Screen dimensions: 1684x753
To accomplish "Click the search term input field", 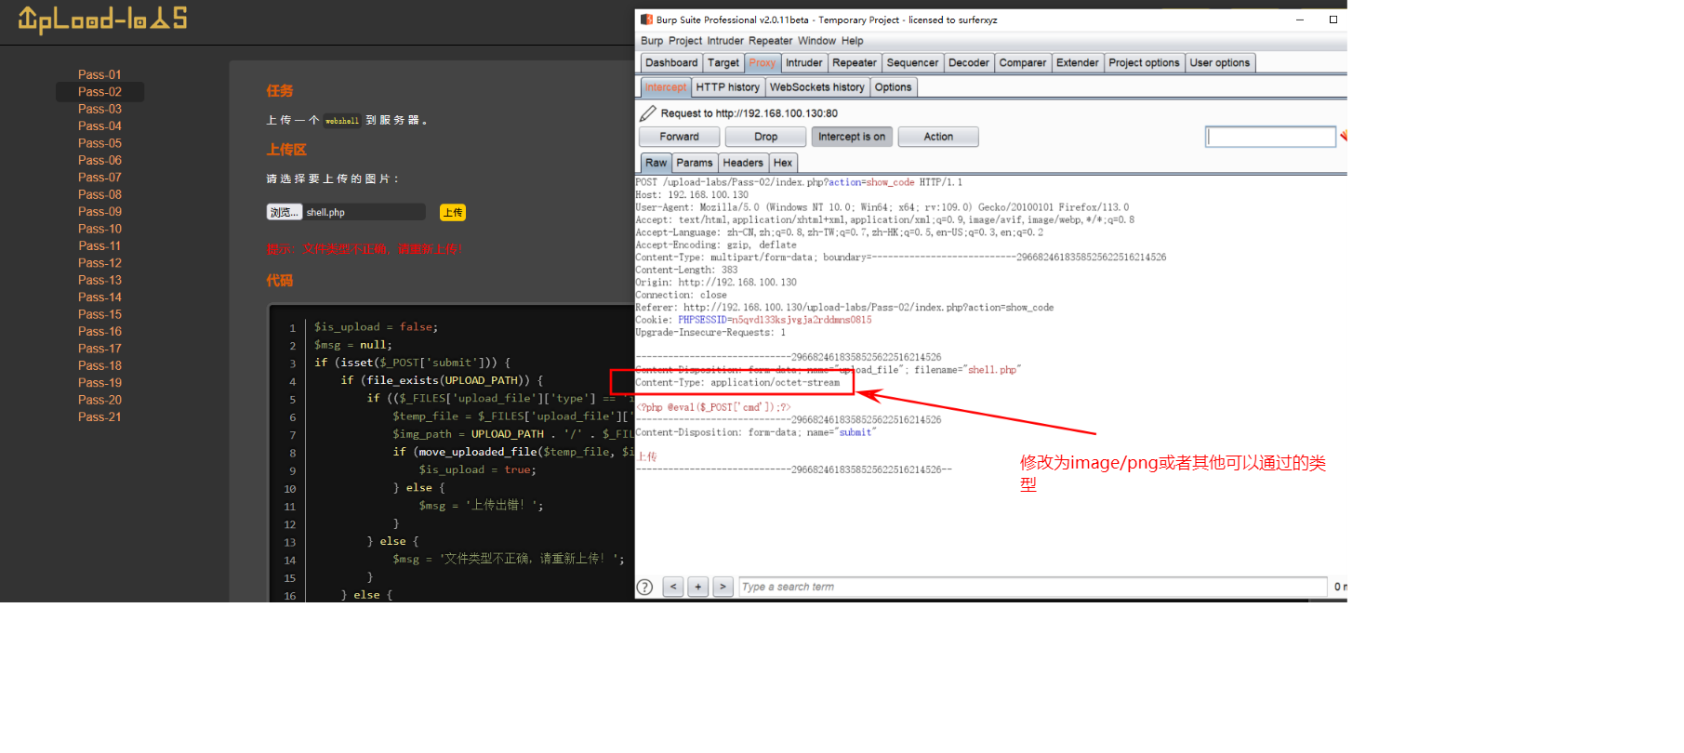I will pyautogui.click(x=1032, y=587).
